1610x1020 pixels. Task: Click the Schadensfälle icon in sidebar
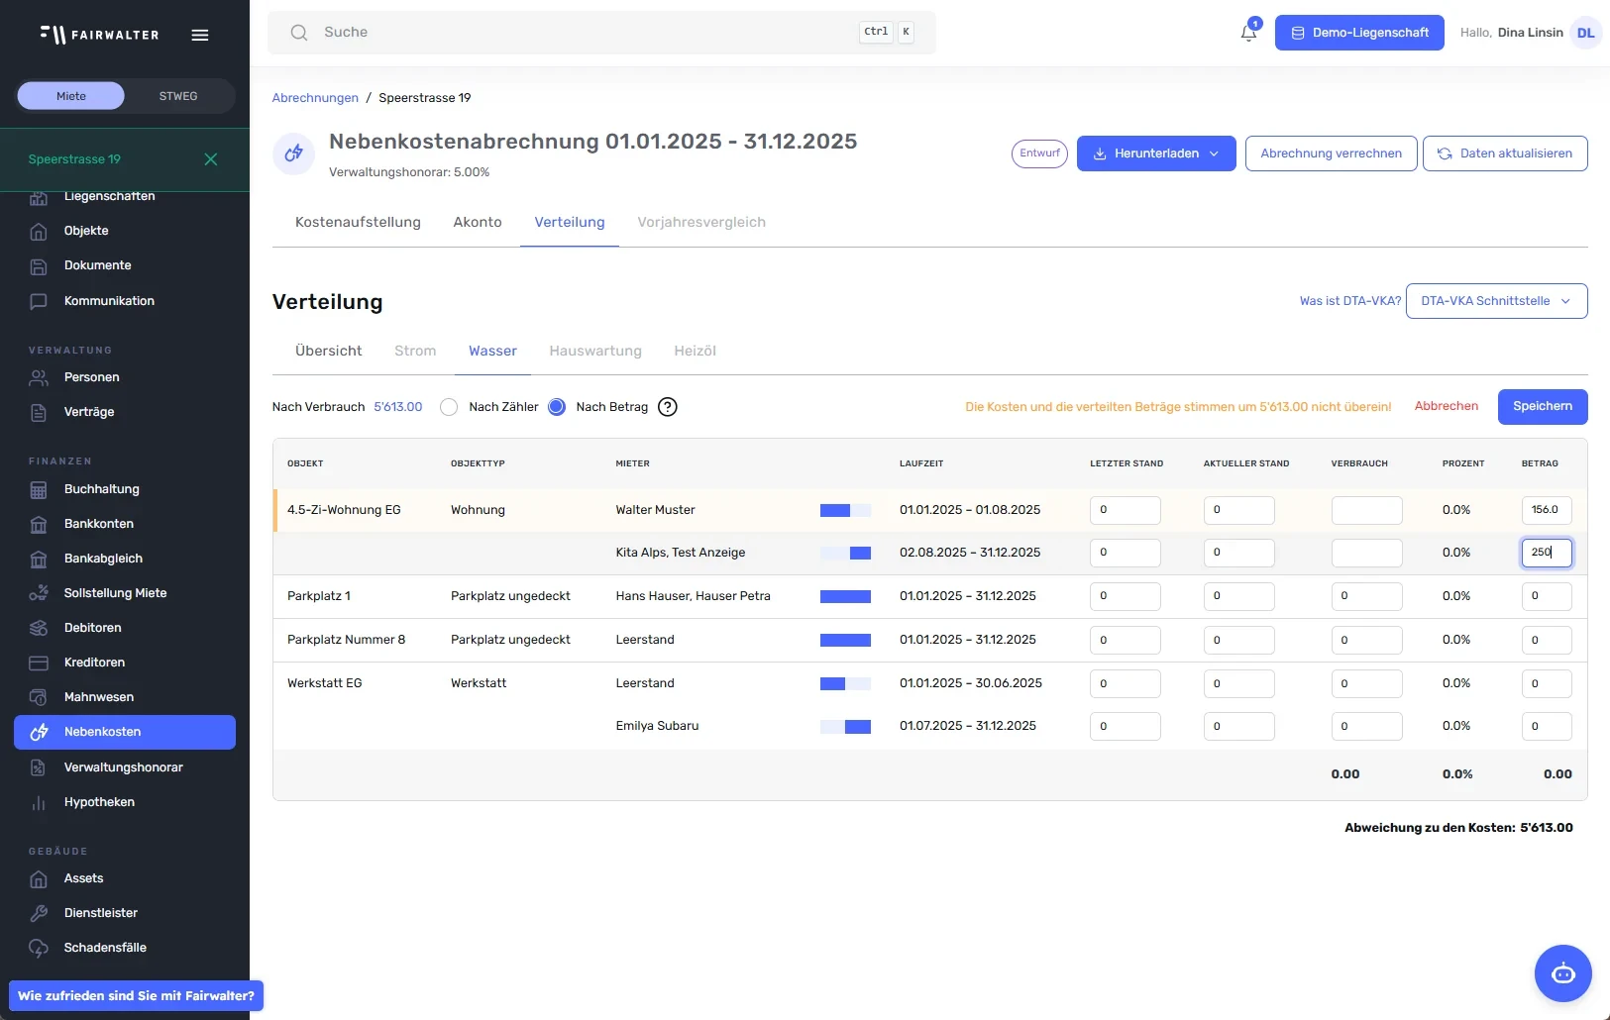point(39,949)
